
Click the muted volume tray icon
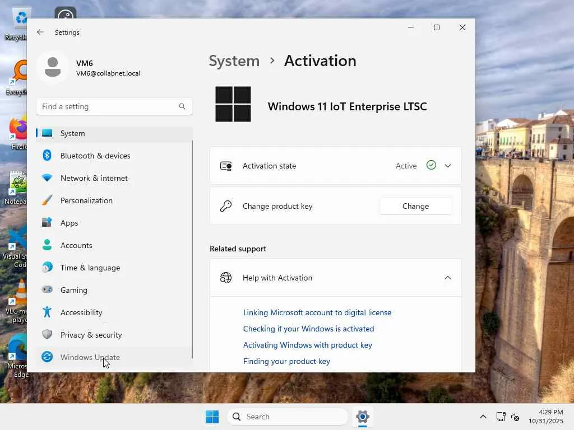point(515,417)
